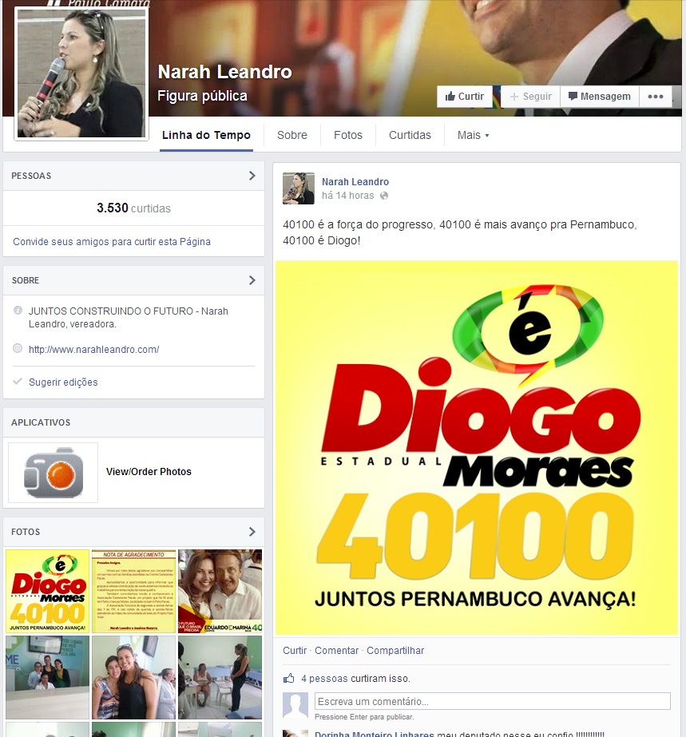This screenshot has width=686, height=737.
Task: Click Compartilhar to share the post
Action: coord(395,651)
